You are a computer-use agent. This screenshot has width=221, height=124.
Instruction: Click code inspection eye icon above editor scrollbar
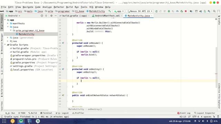[216, 19]
